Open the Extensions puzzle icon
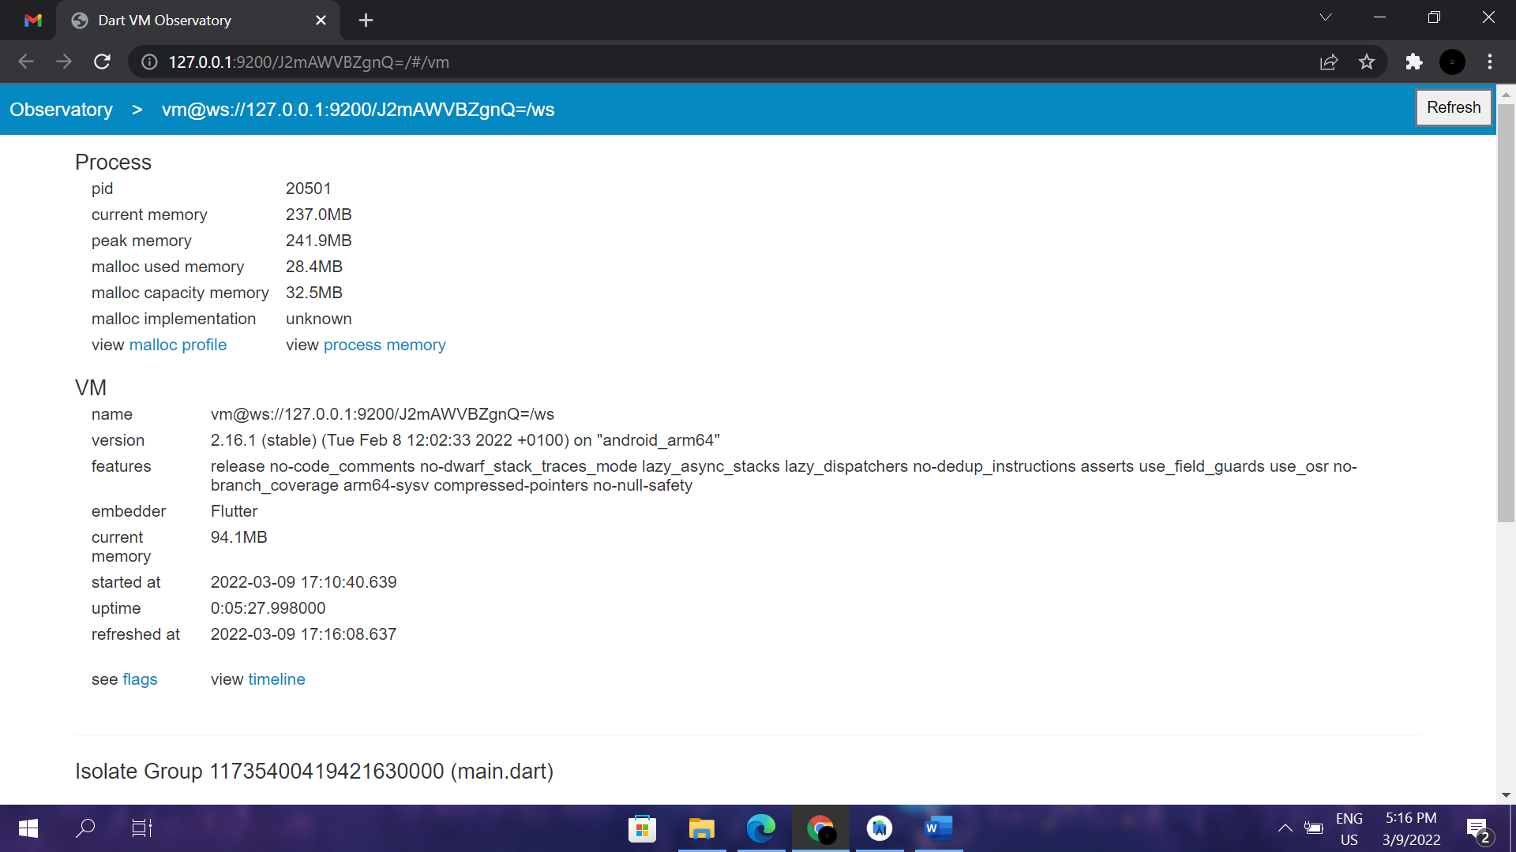Image resolution: width=1516 pixels, height=852 pixels. click(x=1414, y=62)
